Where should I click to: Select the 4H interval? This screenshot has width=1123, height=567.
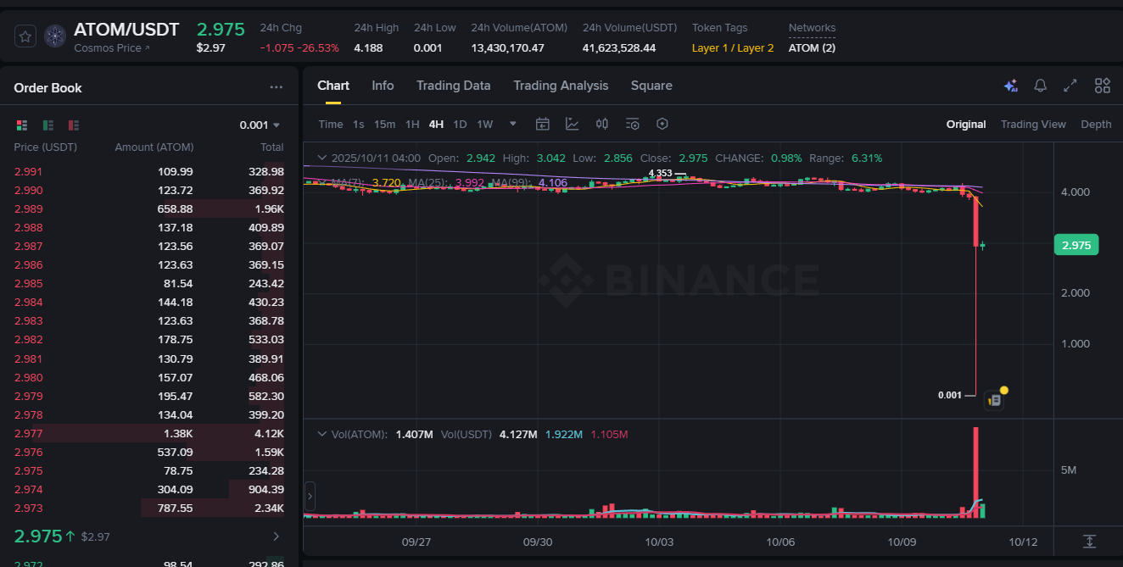[436, 125]
